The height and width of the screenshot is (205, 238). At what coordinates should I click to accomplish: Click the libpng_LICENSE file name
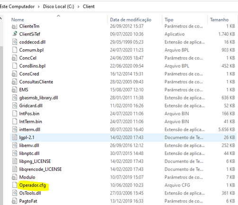click(35, 161)
